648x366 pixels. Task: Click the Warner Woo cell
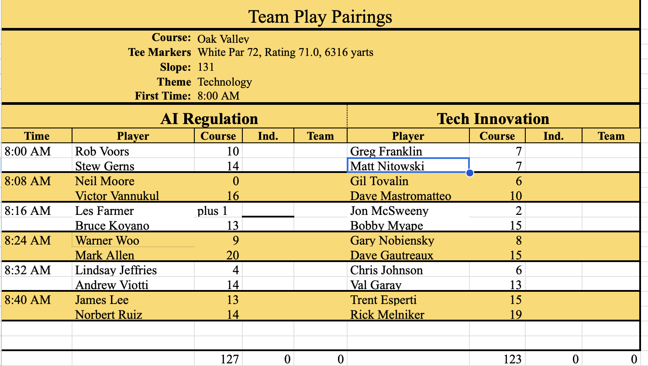pyautogui.click(x=107, y=241)
